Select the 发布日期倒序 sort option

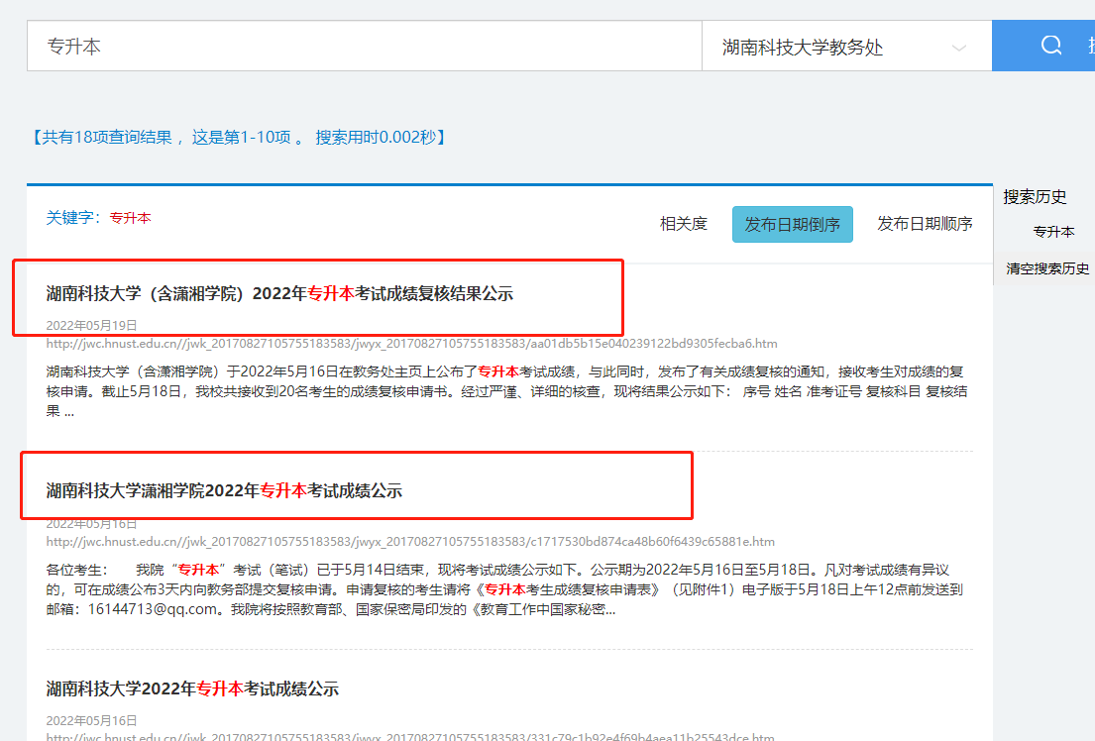coord(792,224)
